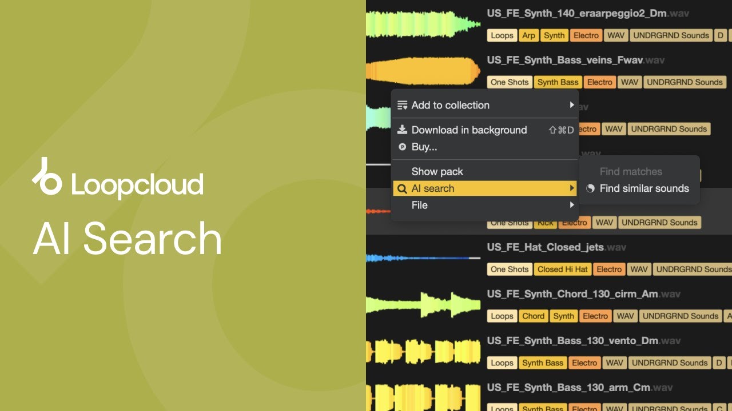Click the blue waveform of Hat_Closed_jets

(x=423, y=258)
